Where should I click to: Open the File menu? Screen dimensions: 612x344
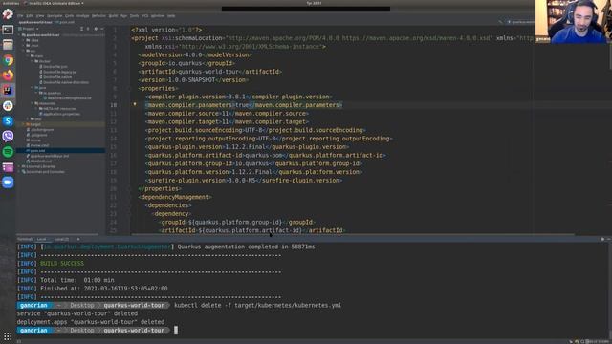click(x=20, y=16)
